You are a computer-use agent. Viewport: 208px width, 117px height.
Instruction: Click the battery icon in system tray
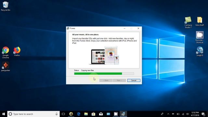[x=178, y=114]
